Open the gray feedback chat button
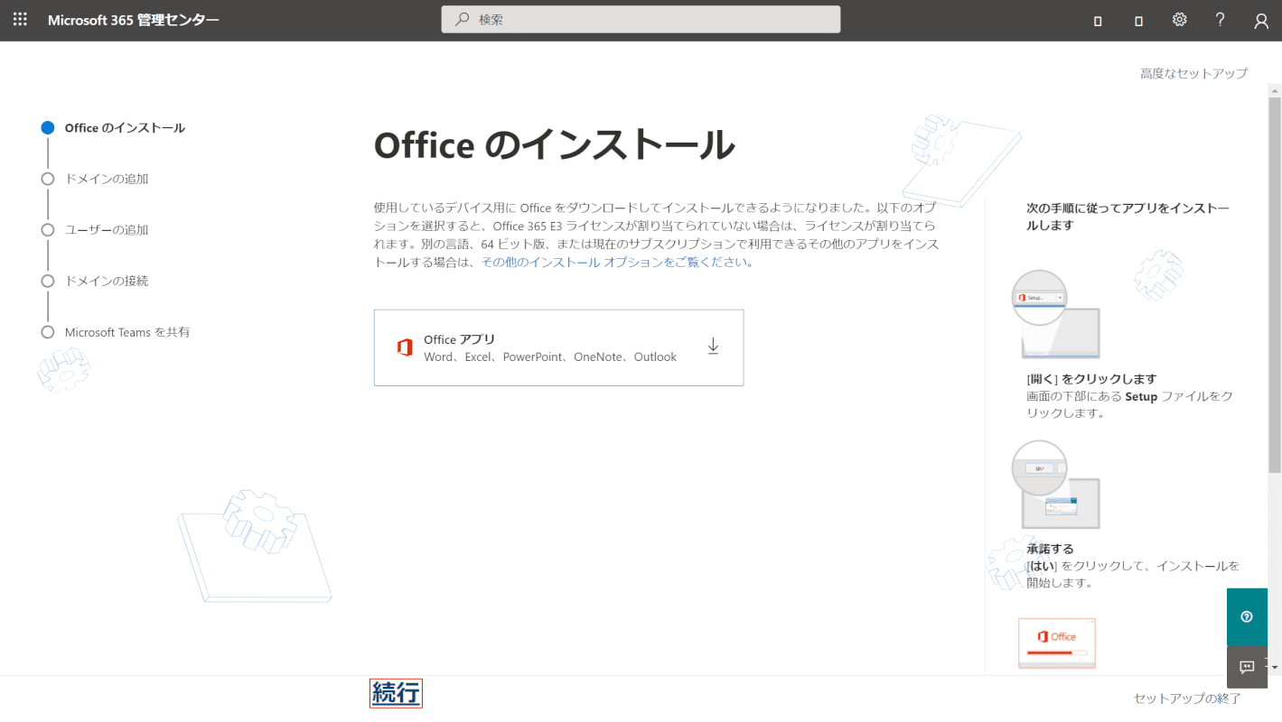1282x722 pixels. [1247, 668]
